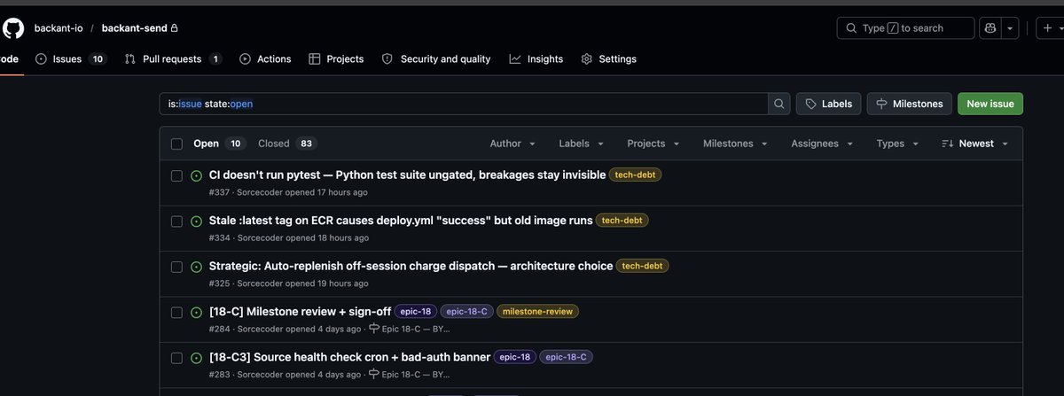The height and width of the screenshot is (396, 1064).
Task: Show Open 10 issues
Action: click(219, 144)
